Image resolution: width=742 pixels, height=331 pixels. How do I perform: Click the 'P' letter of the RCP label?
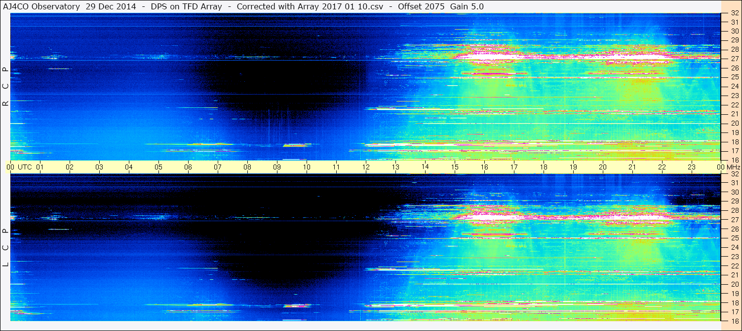pos(5,69)
